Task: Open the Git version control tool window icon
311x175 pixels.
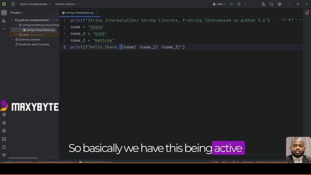Action: tap(4, 155)
